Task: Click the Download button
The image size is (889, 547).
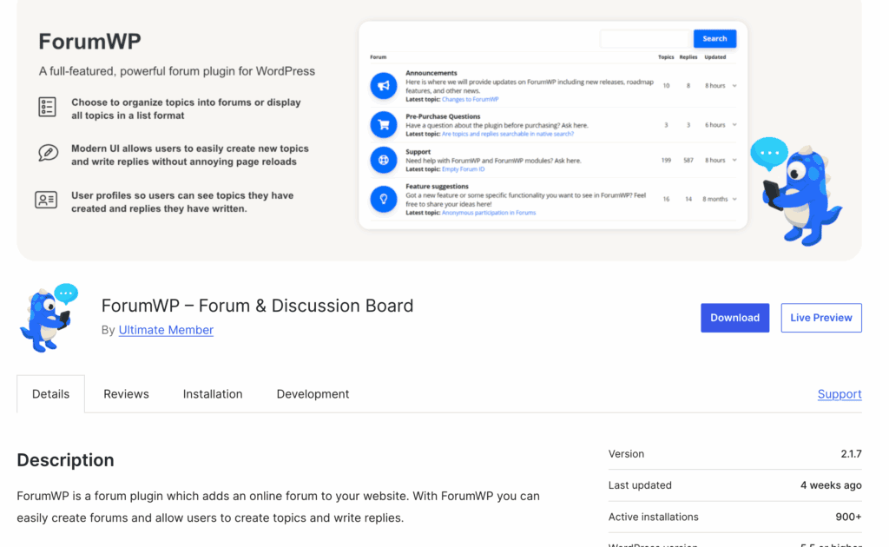Action: click(x=734, y=318)
